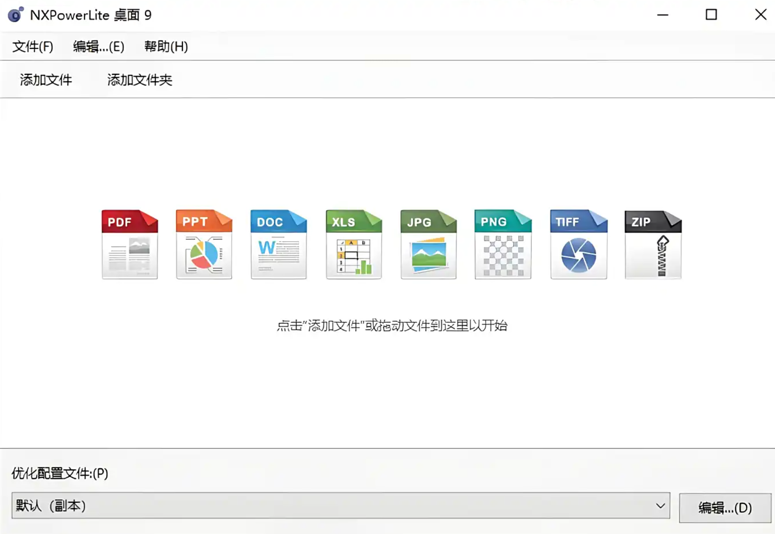
Task: Select the PNG image icon
Action: (x=503, y=244)
